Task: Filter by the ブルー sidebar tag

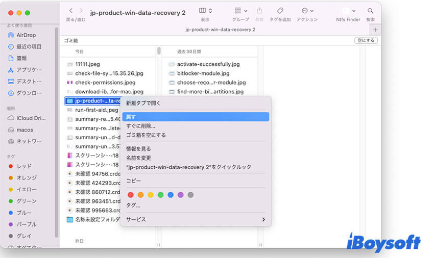Action: pos(20,213)
